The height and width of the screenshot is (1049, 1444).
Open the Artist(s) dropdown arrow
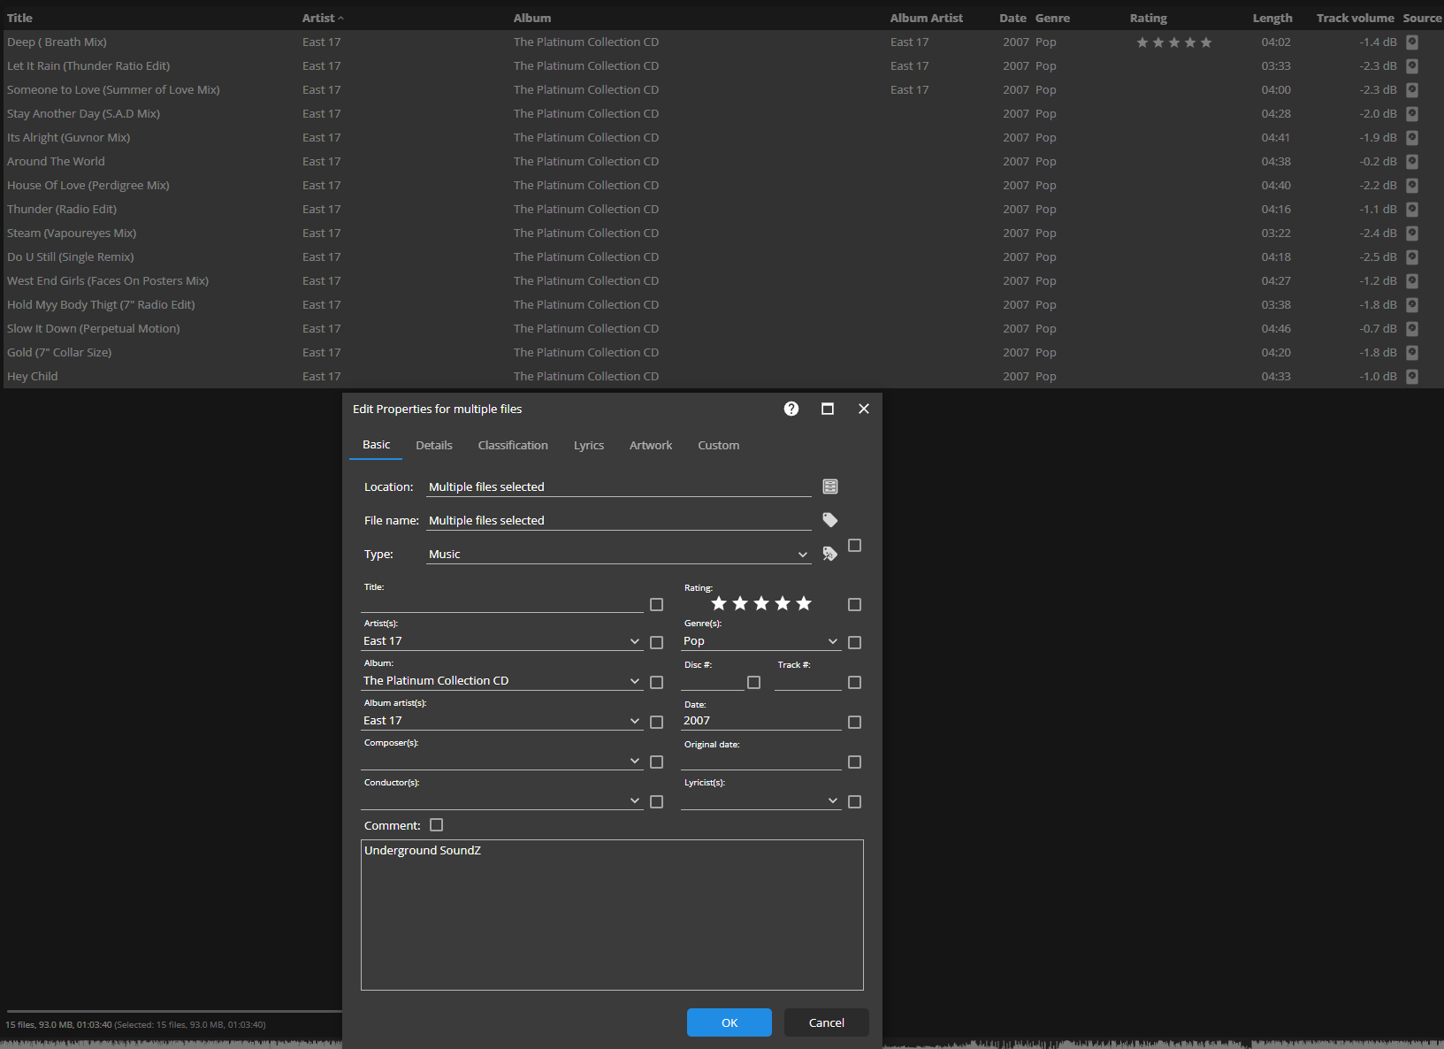635,641
